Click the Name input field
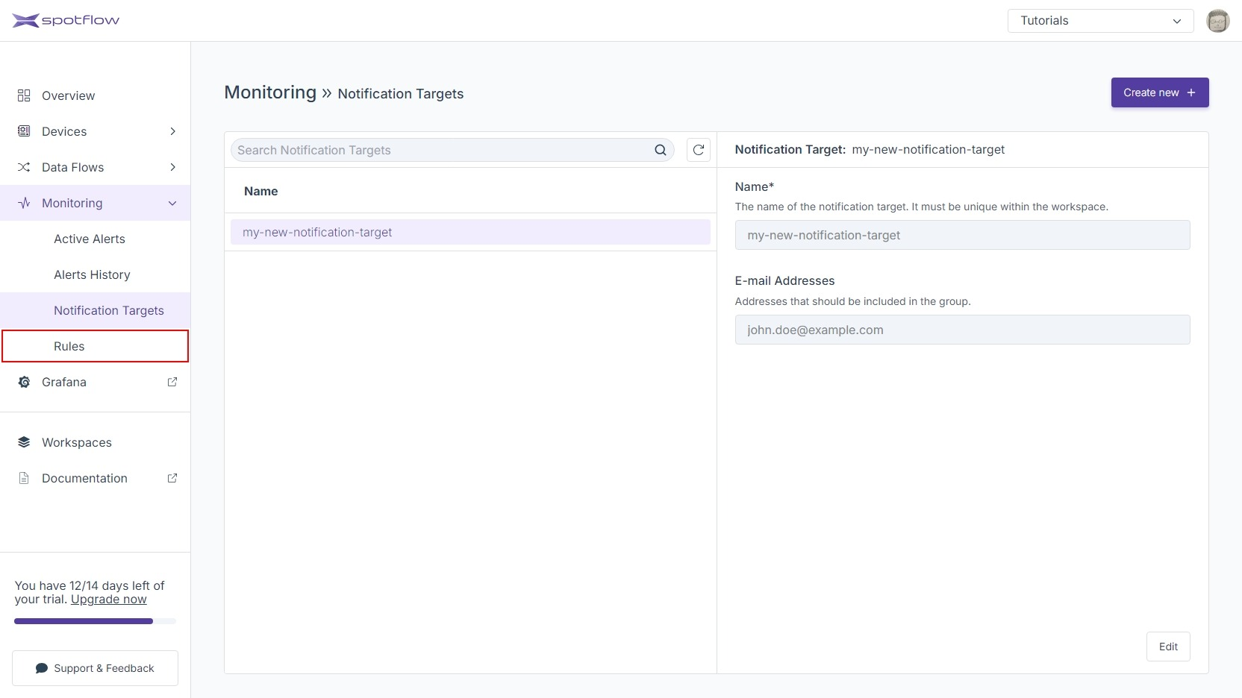This screenshot has width=1242, height=698. [x=962, y=235]
